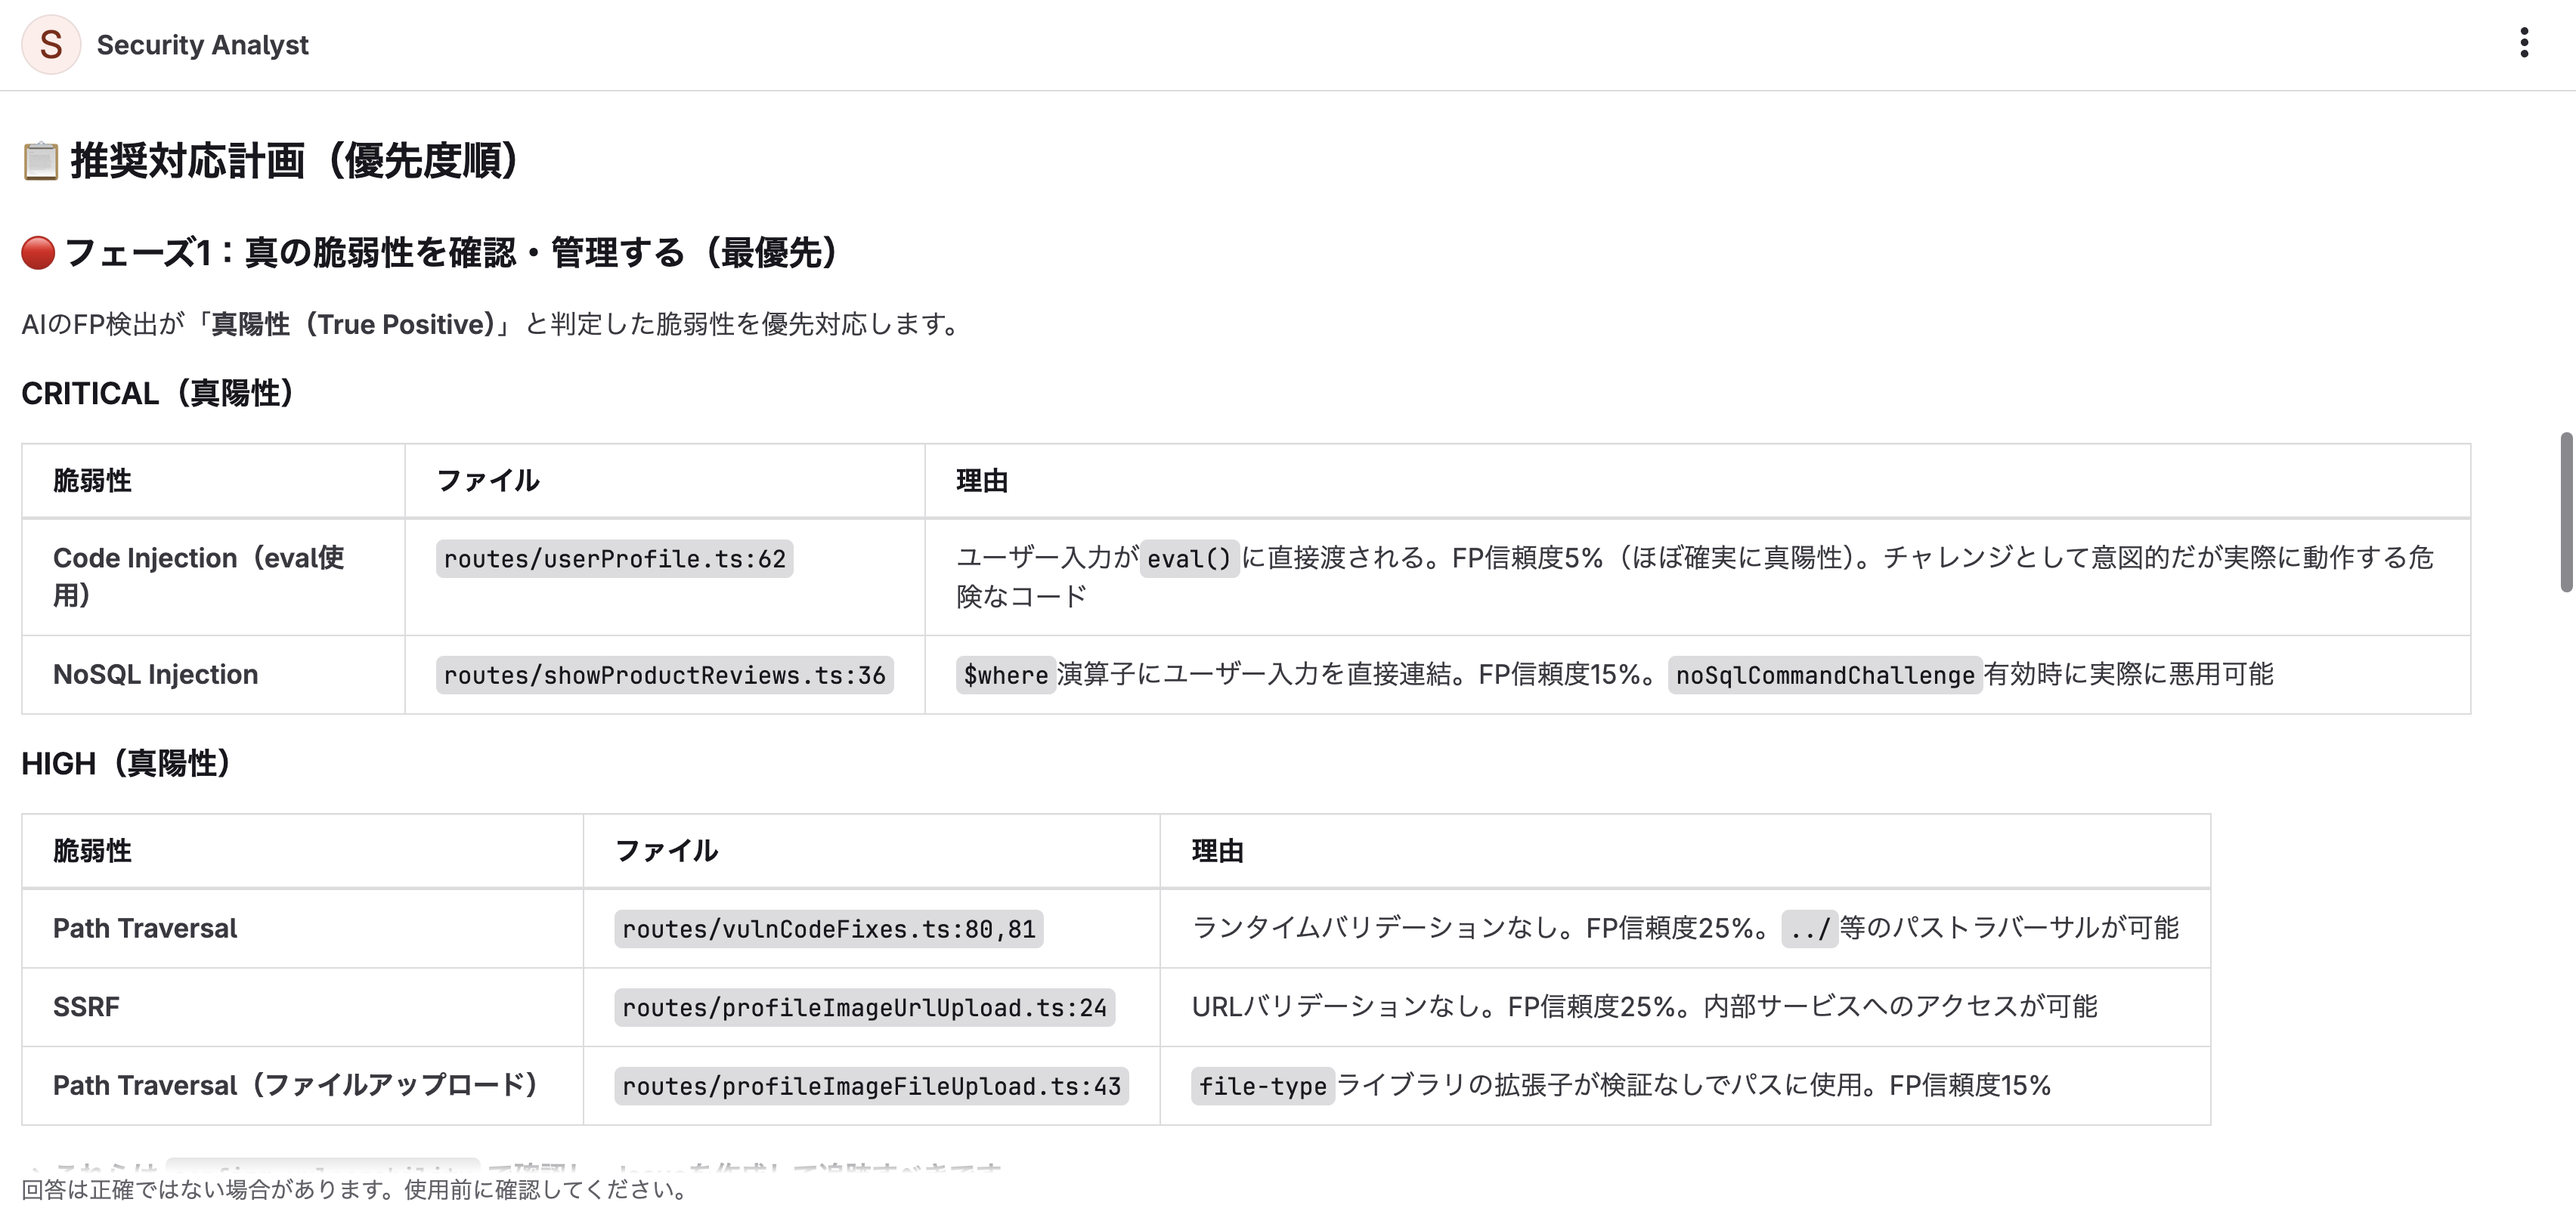Click the 真陽性（True Positive） bold text

[x=353, y=324]
